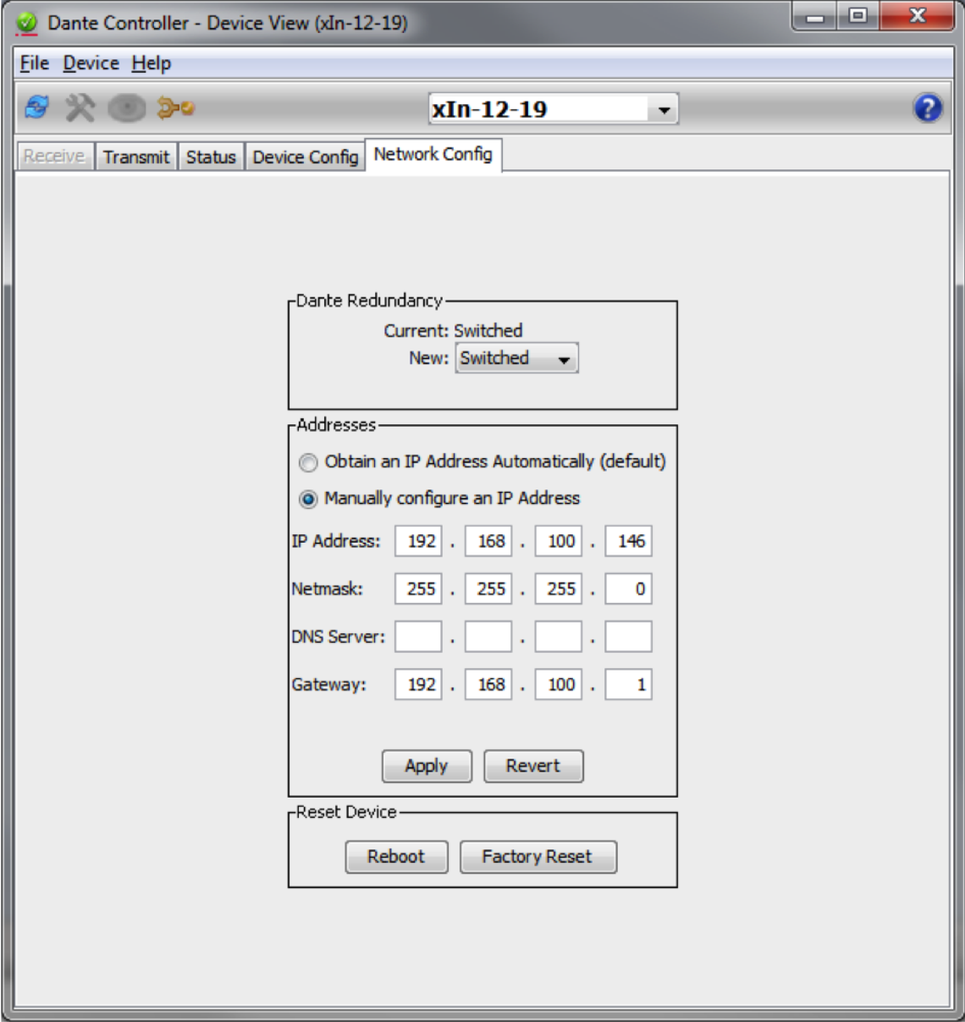Click the Revert button
This screenshot has height=1022, width=965.
[532, 766]
